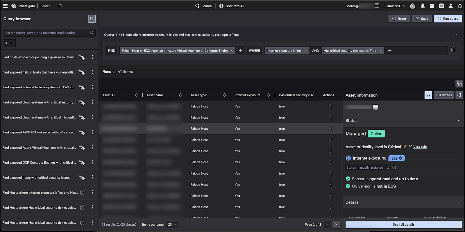Open menu for 'Find exposed Azure Virtual Machines' query

pos(92,147)
